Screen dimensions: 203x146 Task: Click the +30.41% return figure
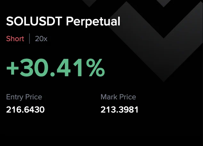click(56, 68)
